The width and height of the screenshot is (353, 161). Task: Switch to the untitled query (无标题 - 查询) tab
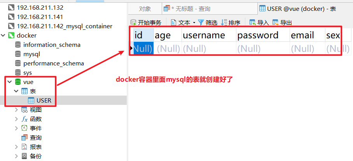click(x=187, y=9)
